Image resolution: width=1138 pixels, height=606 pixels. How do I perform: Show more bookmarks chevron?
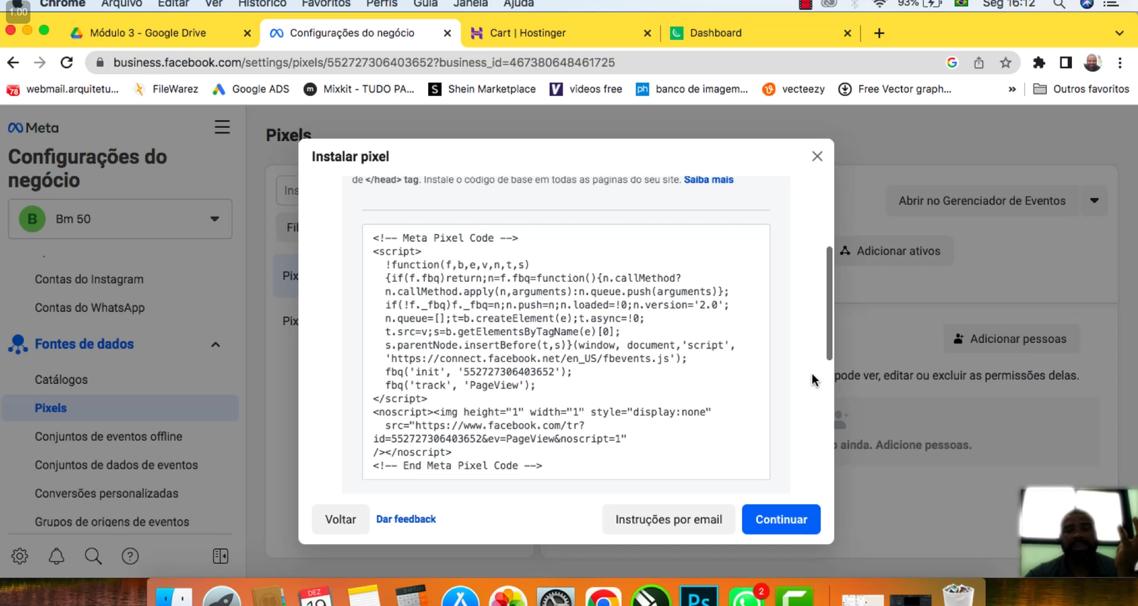click(x=1012, y=89)
